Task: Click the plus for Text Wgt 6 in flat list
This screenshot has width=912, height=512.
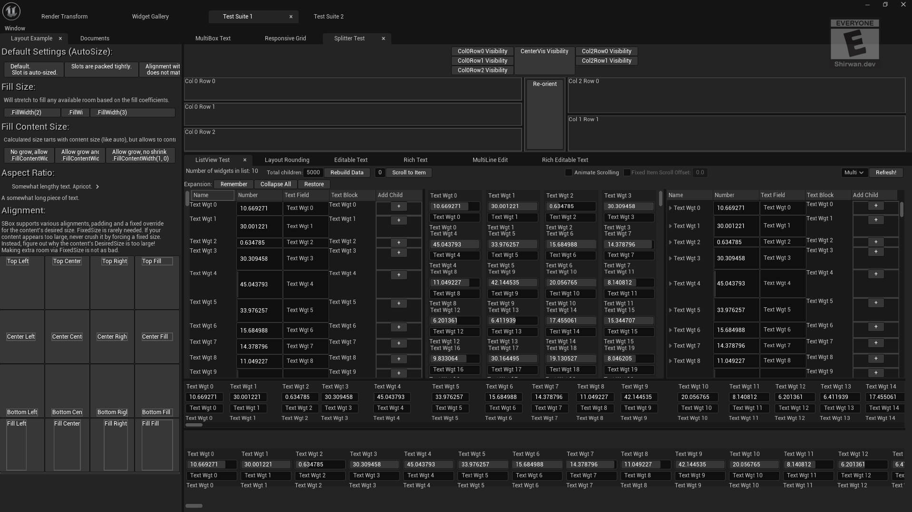Action: [x=398, y=327]
